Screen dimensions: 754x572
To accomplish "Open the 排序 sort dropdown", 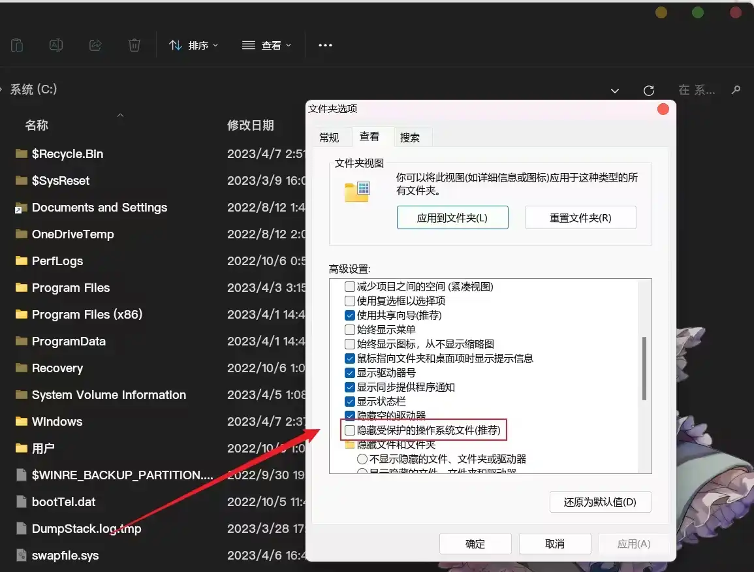I will pyautogui.click(x=194, y=45).
